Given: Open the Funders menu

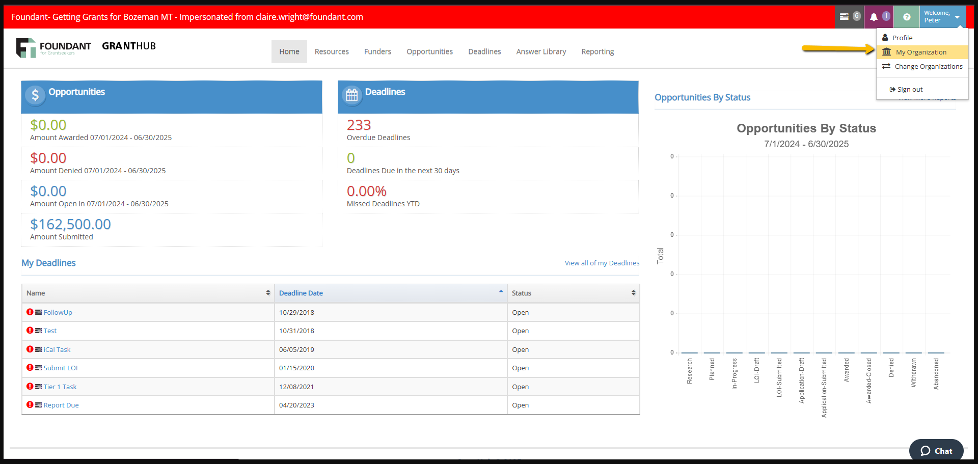Looking at the screenshot, I should tap(377, 51).
